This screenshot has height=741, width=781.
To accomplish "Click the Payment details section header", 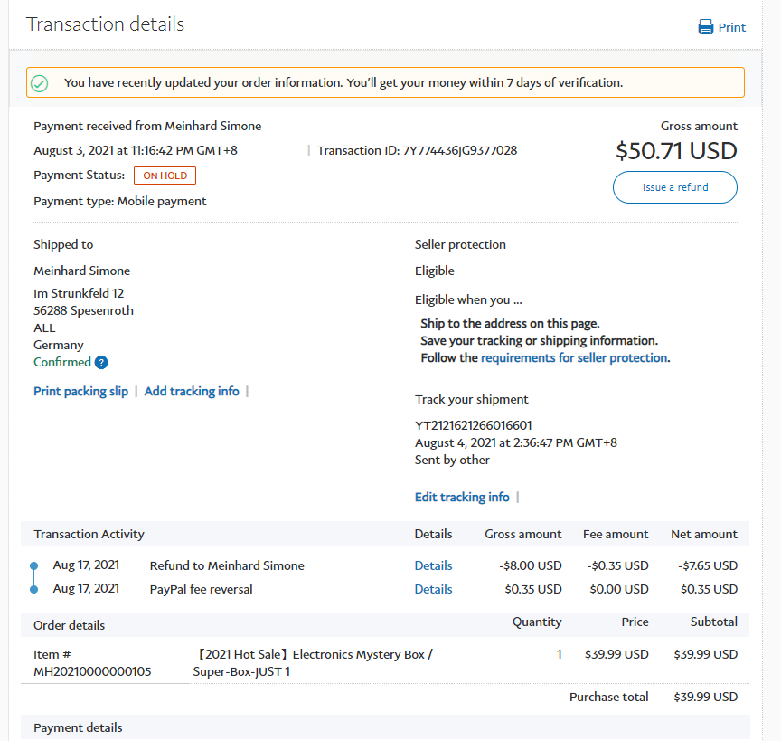I will 78,728.
